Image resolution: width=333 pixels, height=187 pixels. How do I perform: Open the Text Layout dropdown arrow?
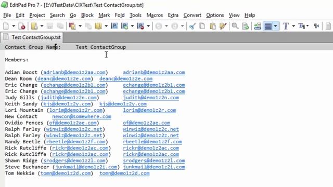[308, 26]
